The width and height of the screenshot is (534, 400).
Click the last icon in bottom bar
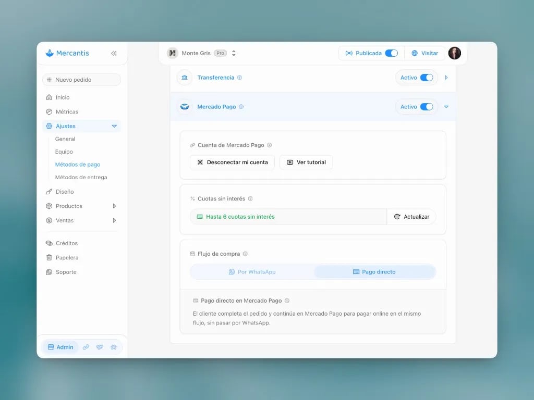coord(113,347)
